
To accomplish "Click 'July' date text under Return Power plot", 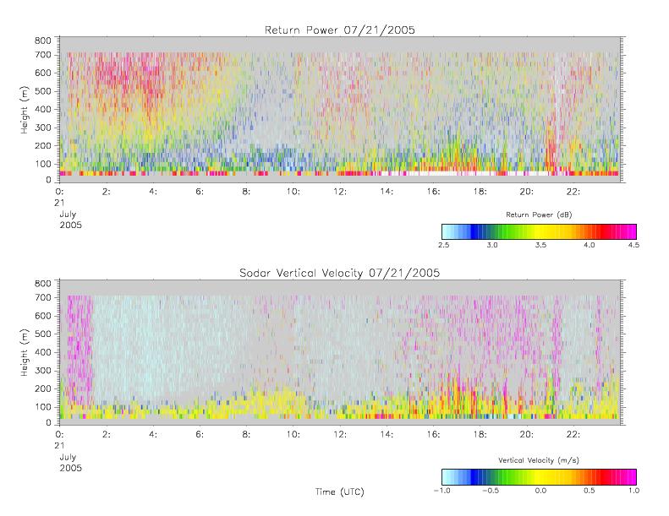I will (68, 215).
